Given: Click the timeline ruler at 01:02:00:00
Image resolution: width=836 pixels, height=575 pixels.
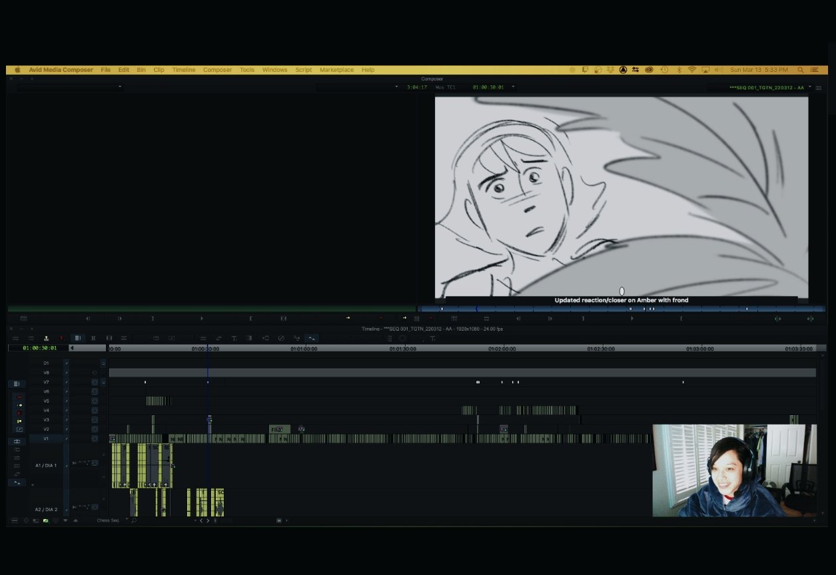Looking at the screenshot, I should 502,349.
